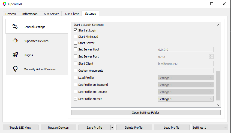The image size is (231, 133).
Task: Uncheck the Start at Login checkbox
Action: click(x=75, y=30)
